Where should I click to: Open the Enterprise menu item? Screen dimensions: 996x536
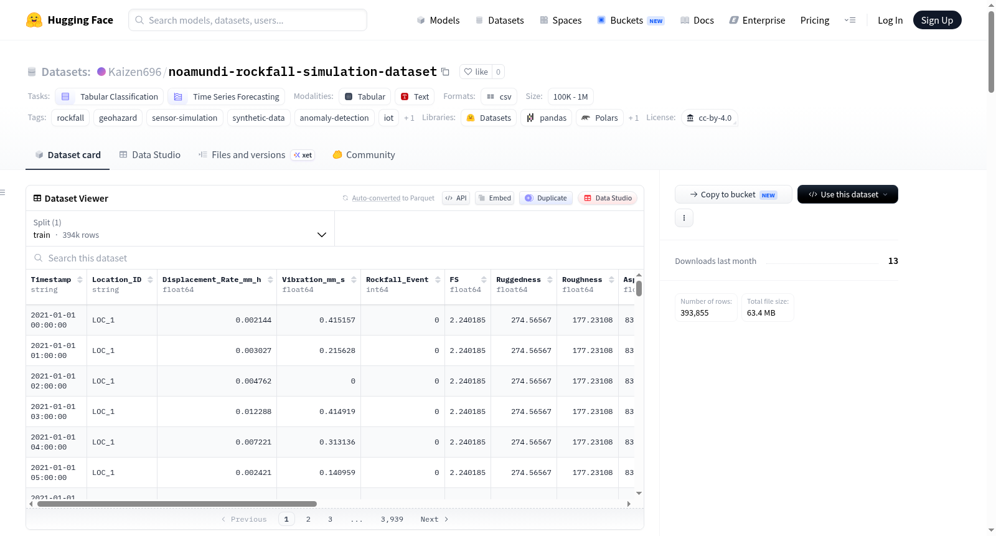point(757,20)
